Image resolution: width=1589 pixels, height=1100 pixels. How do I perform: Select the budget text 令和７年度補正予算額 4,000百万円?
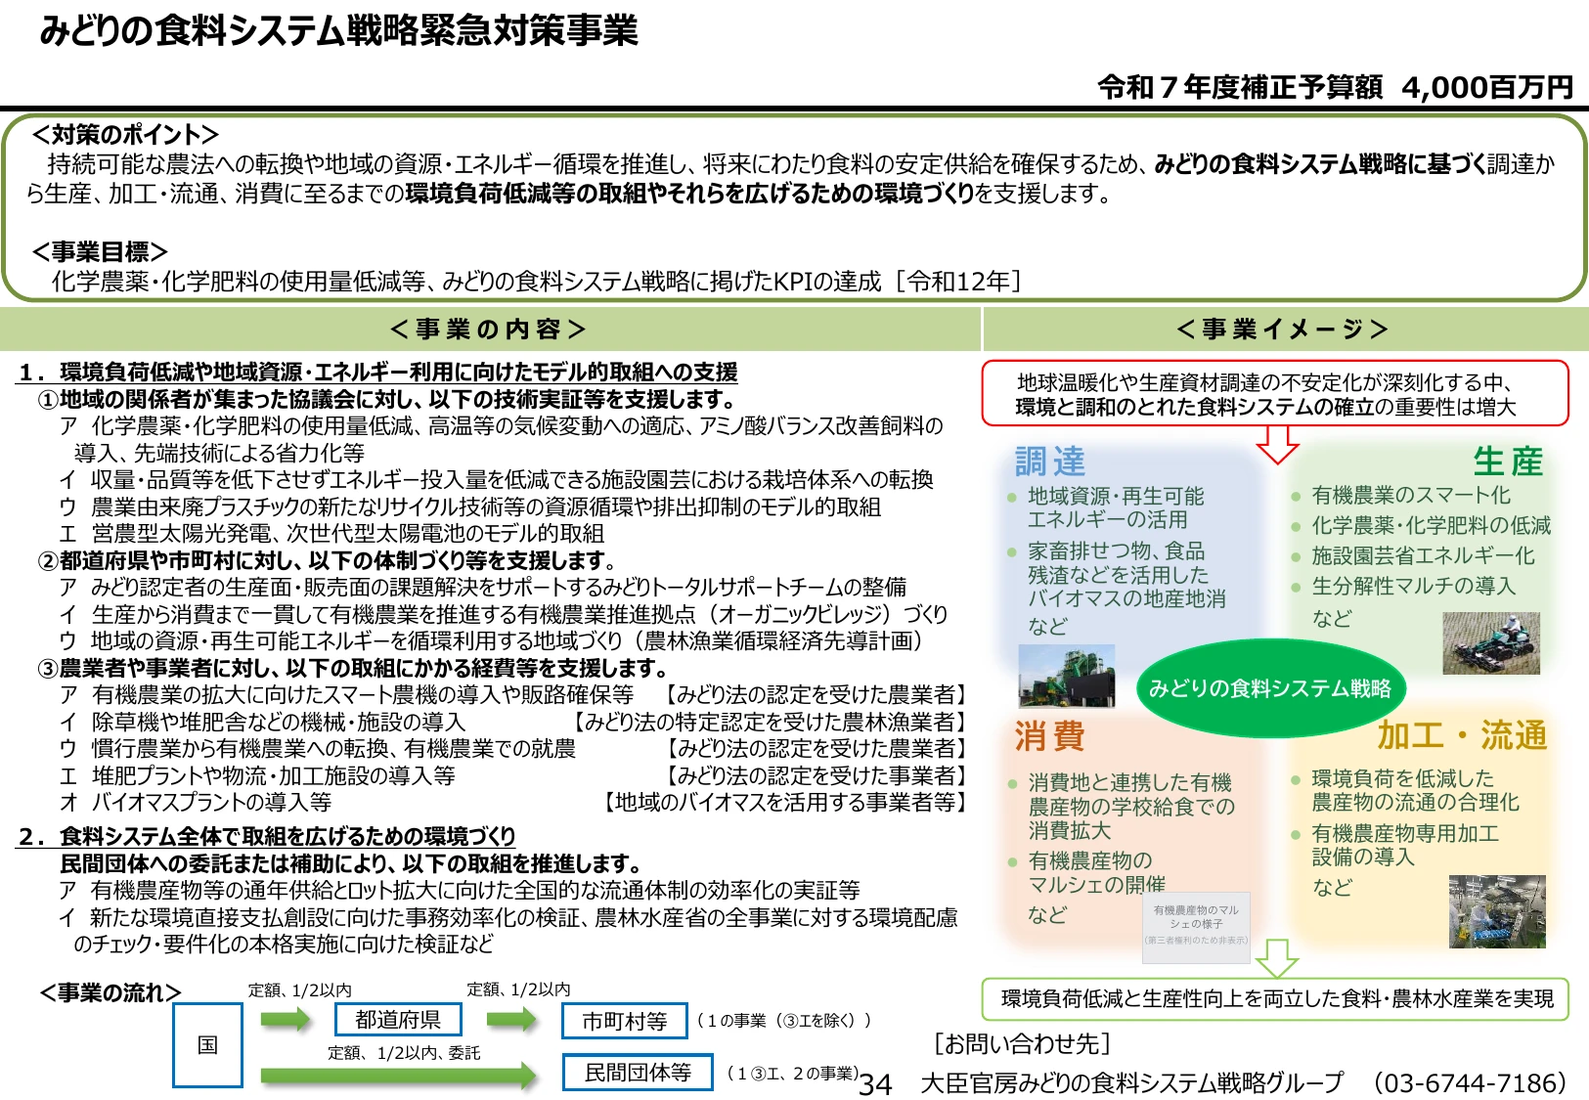coord(1335,87)
